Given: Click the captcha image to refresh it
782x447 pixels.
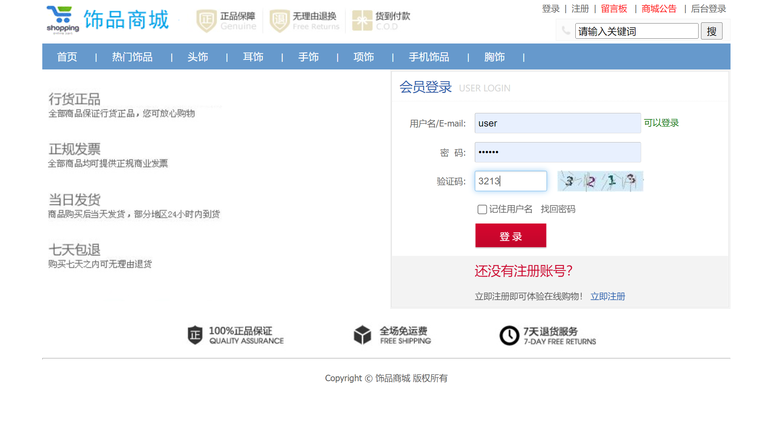Looking at the screenshot, I should pyautogui.click(x=600, y=181).
